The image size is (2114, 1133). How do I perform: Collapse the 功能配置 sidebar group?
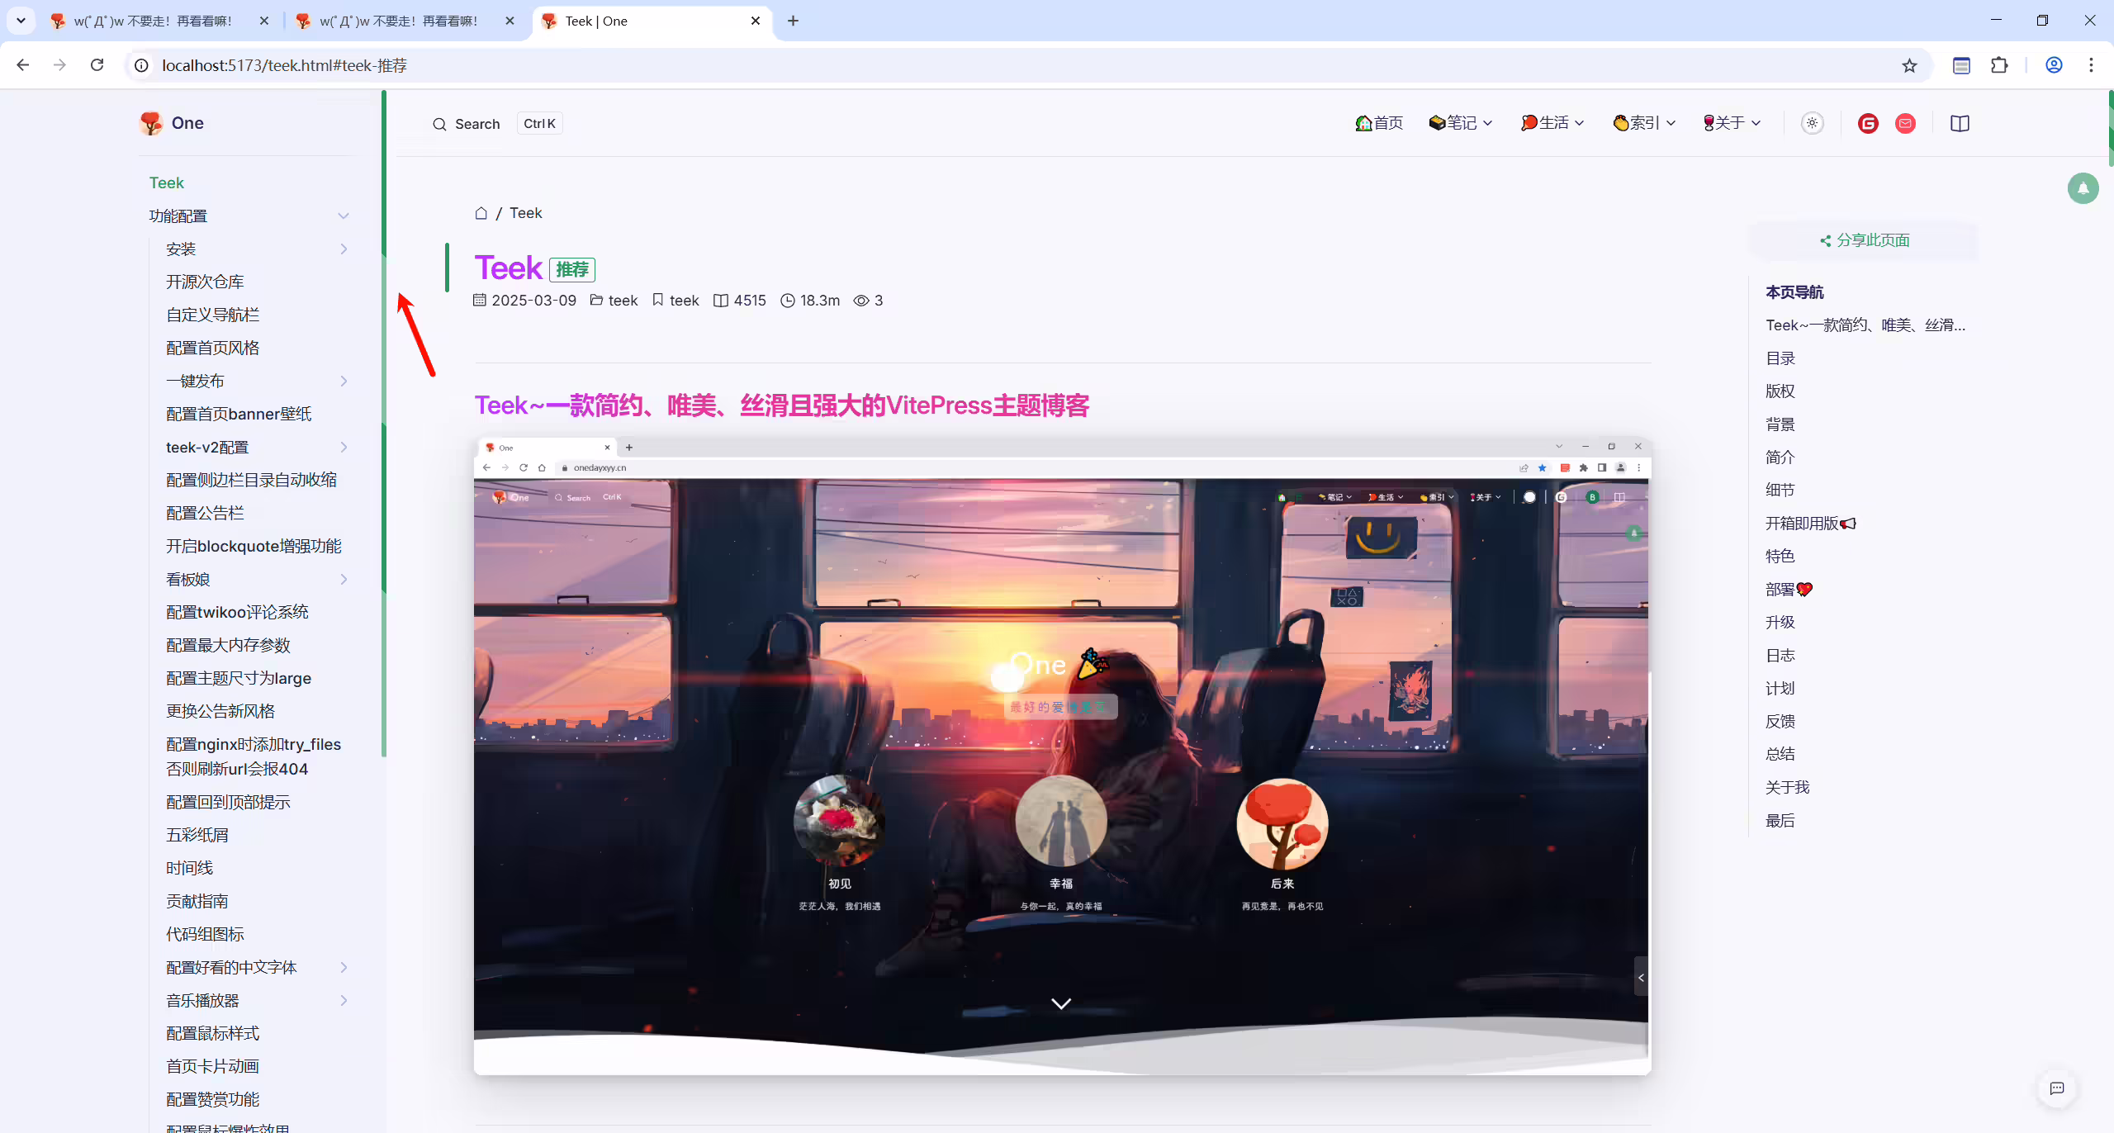pyautogui.click(x=344, y=216)
